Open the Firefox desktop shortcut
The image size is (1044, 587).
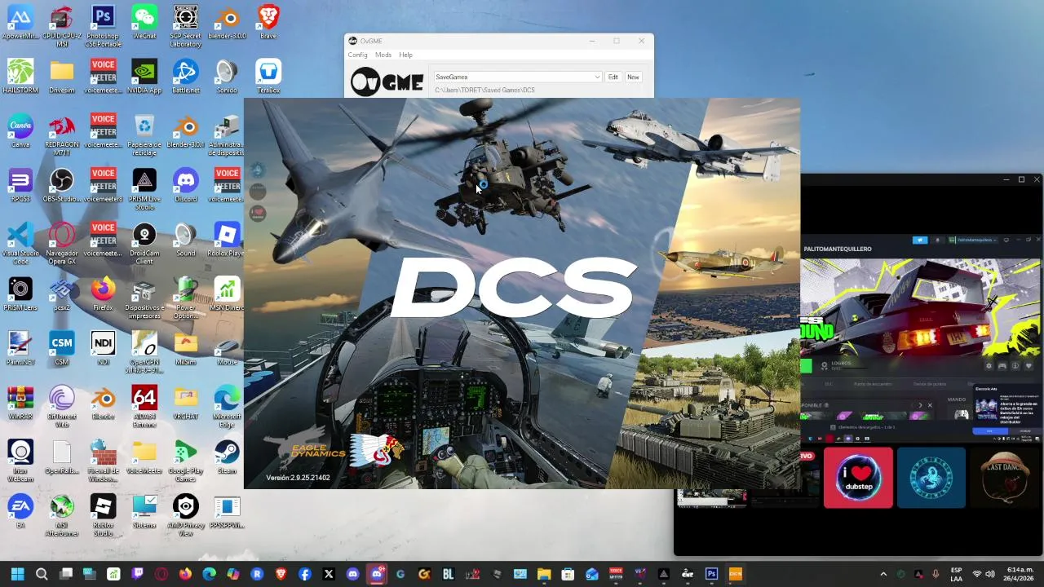[103, 294]
